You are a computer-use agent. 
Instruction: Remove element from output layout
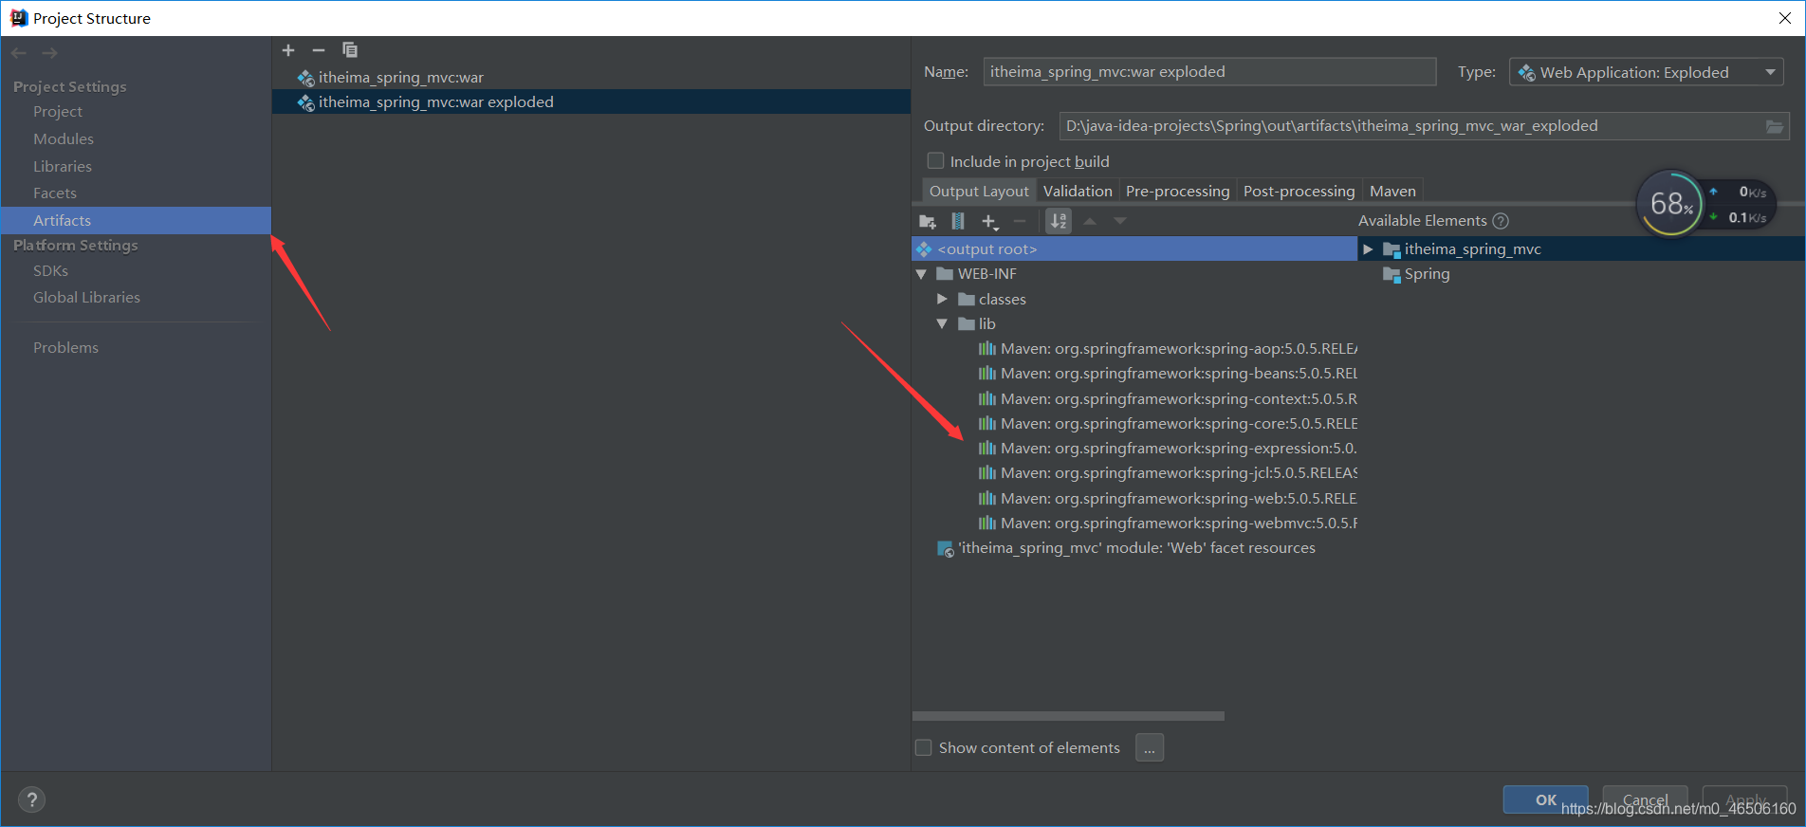pyautogui.click(x=1020, y=221)
